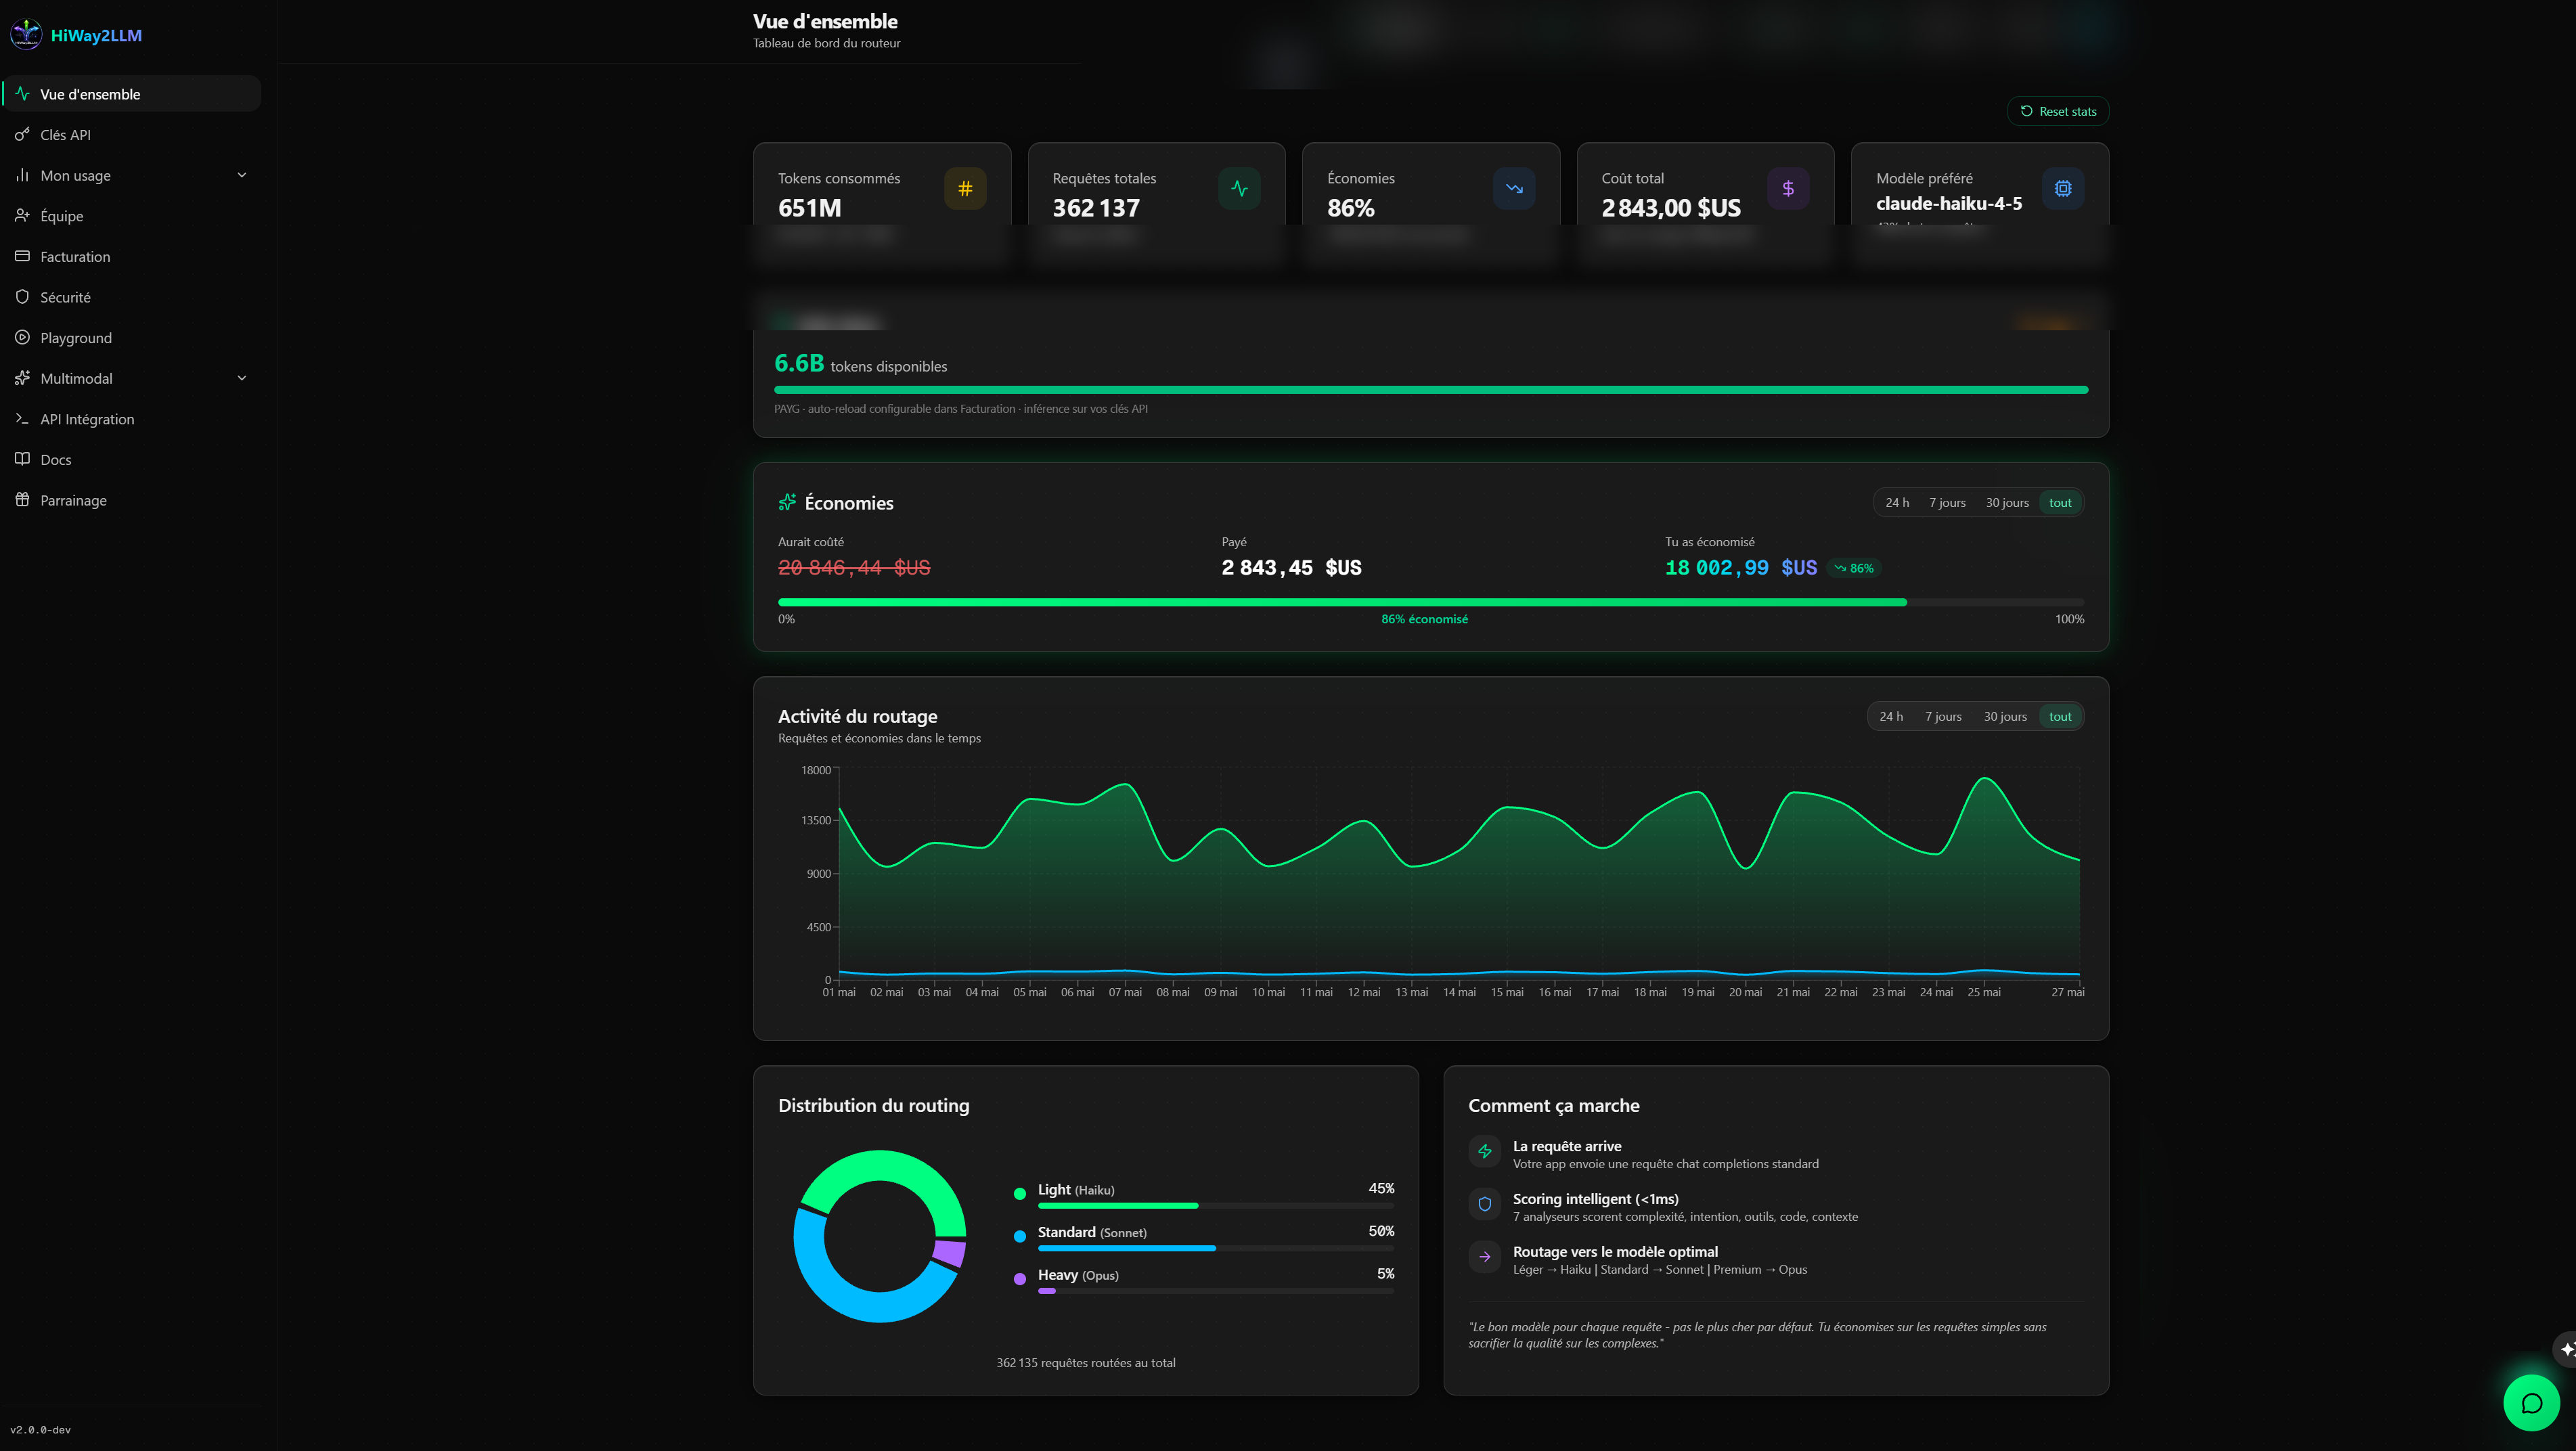Click the Sécurité shield icon in sidebar

22,297
